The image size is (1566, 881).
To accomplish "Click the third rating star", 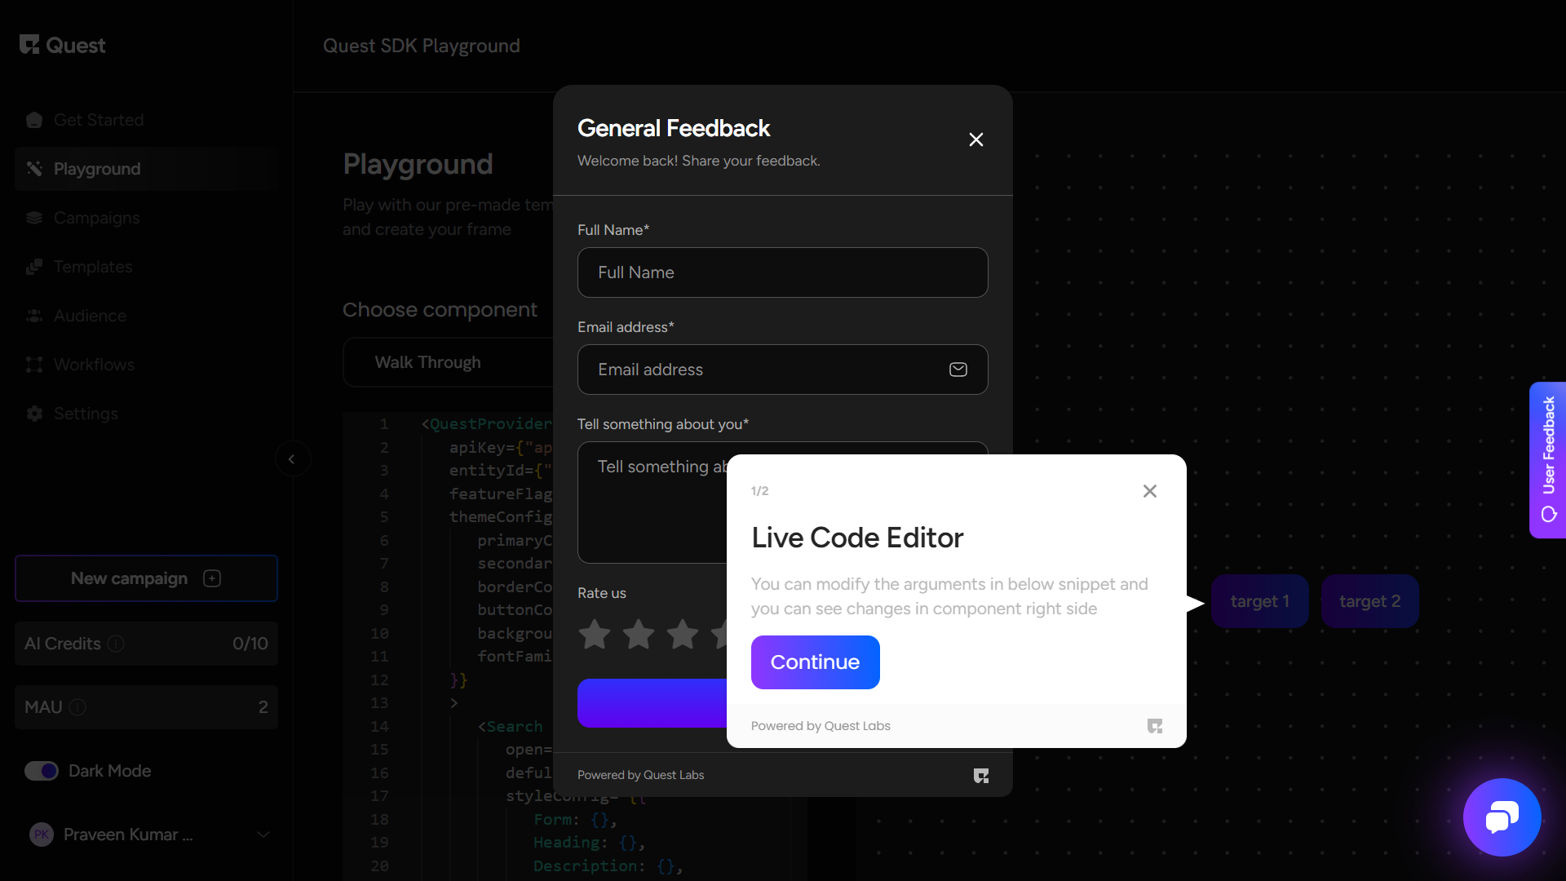I will (x=683, y=634).
